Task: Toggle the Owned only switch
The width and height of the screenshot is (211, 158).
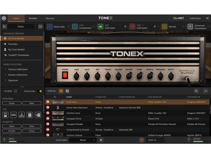Action: click(x=40, y=91)
